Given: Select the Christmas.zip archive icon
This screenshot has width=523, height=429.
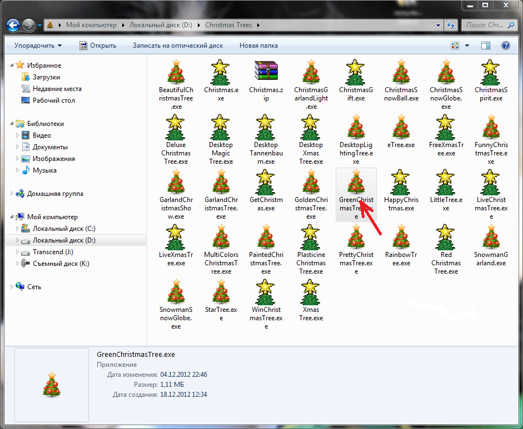Looking at the screenshot, I should click(x=266, y=70).
